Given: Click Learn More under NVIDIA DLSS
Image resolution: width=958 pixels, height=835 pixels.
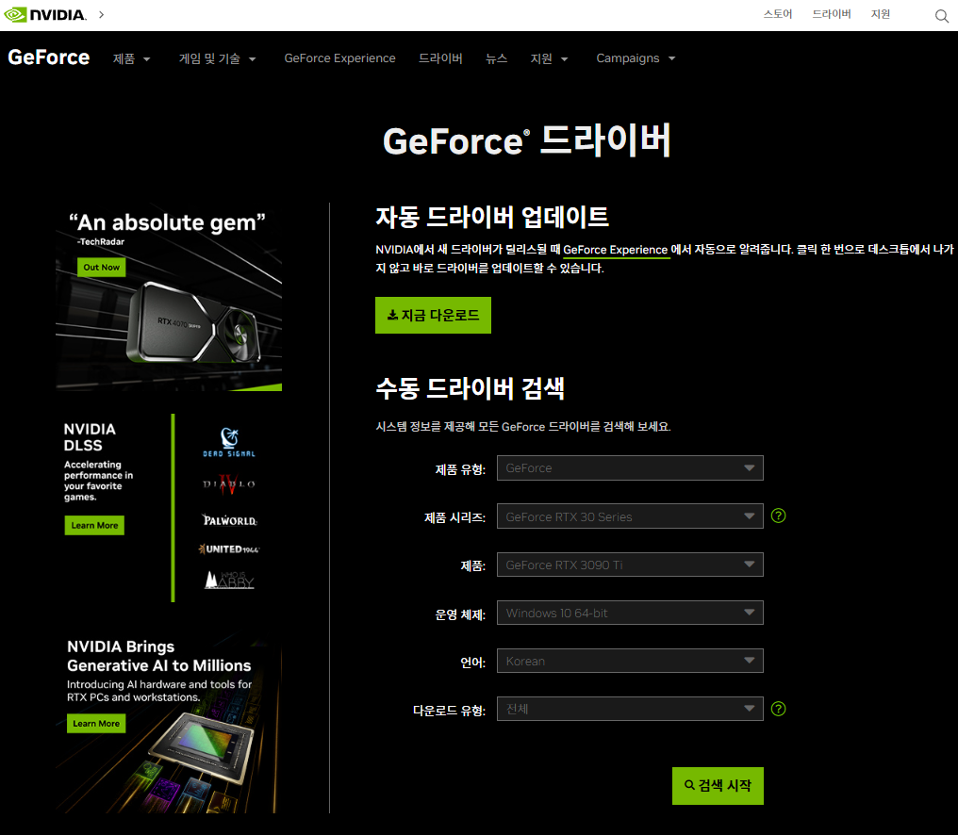Looking at the screenshot, I should (x=94, y=525).
